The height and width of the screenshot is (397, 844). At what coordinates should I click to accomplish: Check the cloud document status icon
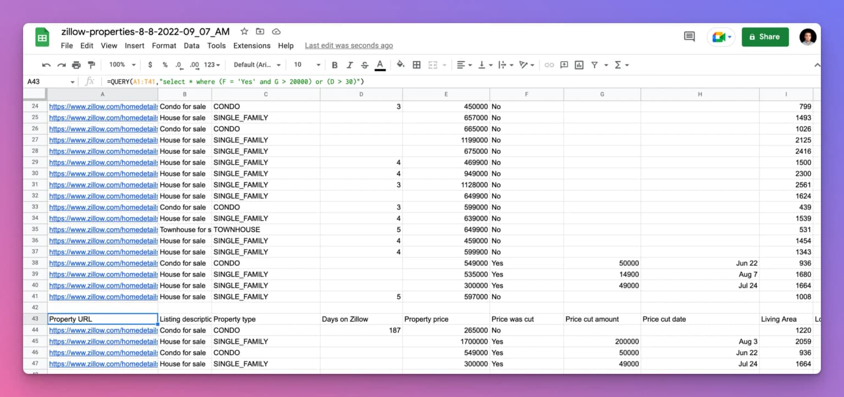pos(276,31)
